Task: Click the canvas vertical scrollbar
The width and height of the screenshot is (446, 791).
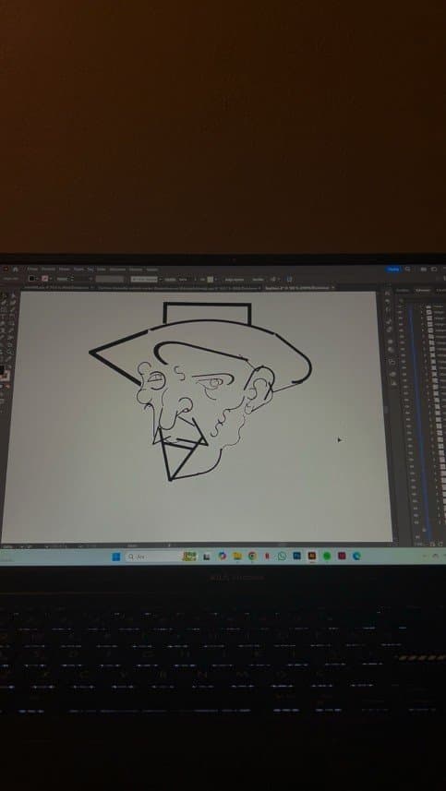Action: 387,409
